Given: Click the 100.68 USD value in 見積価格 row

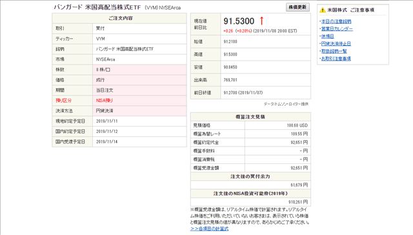Looking at the screenshot, I should (x=297, y=125).
